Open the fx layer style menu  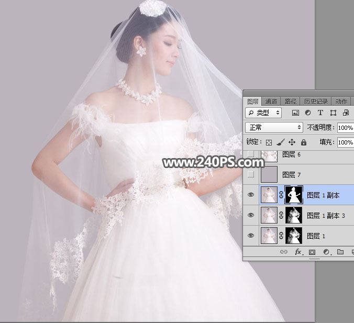coord(298,252)
